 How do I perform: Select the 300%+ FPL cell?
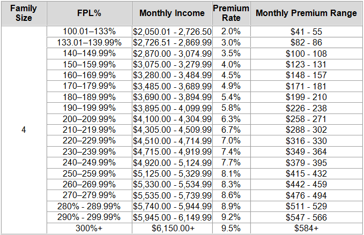90,229
